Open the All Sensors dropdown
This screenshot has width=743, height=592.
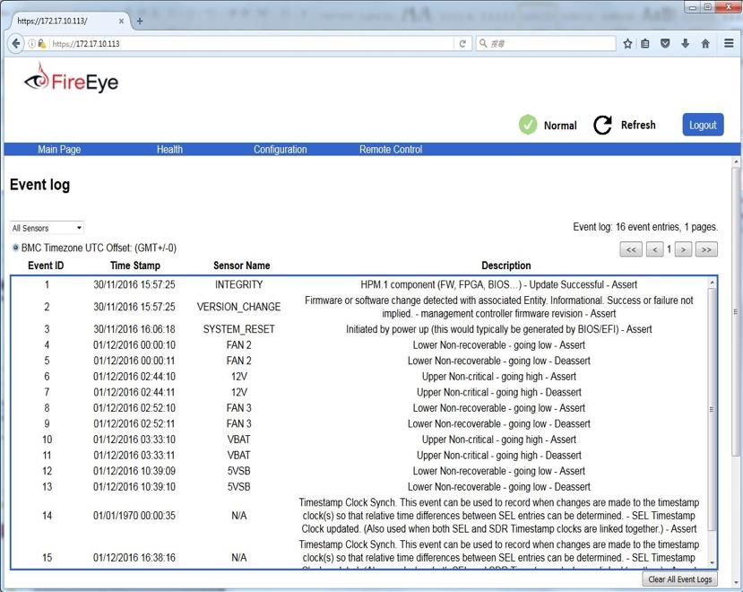point(47,228)
